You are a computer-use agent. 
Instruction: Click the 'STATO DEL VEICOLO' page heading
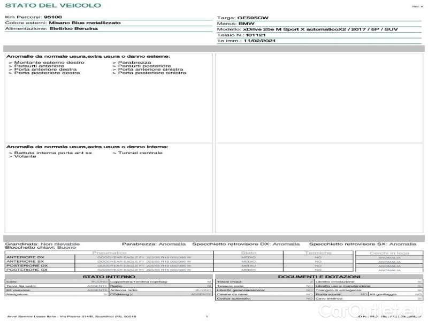click(x=53, y=5)
